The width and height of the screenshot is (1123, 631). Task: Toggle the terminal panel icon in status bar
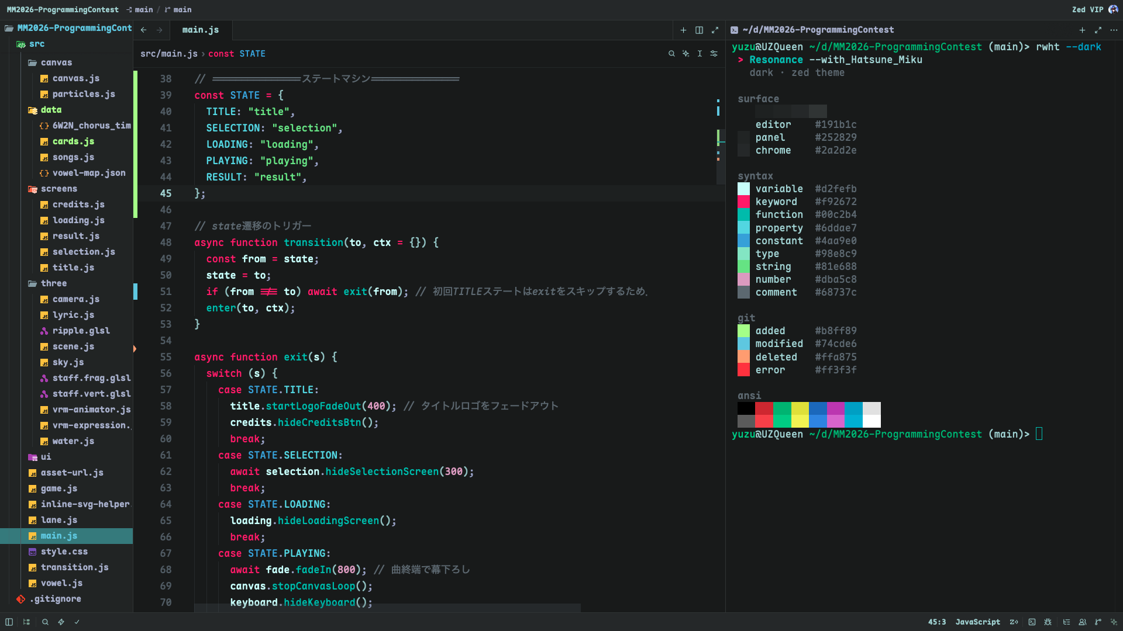pyautogui.click(x=1032, y=622)
